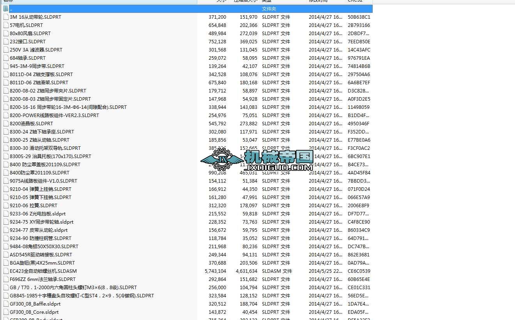Click the icon for 250V 3A 滤波器.SLDPRT
515x320 pixels.
tap(6, 50)
